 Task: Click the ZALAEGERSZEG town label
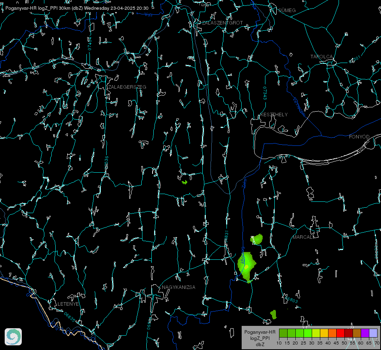127,87
